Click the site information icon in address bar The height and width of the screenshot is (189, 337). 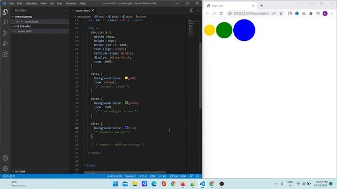[x=230, y=13]
